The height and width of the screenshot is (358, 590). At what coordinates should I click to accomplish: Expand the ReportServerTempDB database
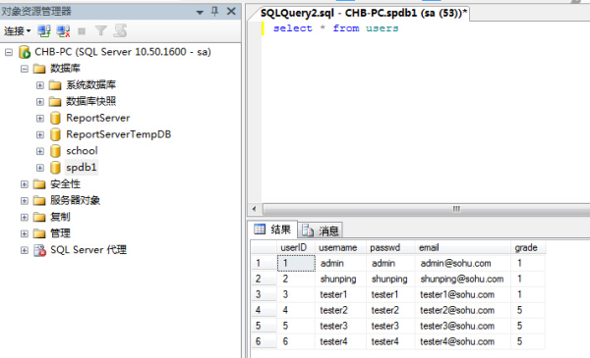click(40, 134)
